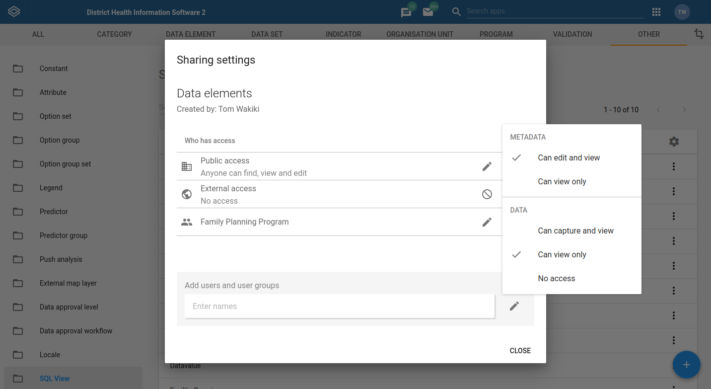711x389 pixels.
Task: Click the External access no-access icon
Action: tap(487, 194)
